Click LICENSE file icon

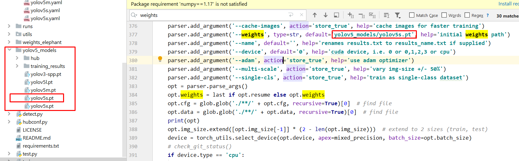click(19, 130)
